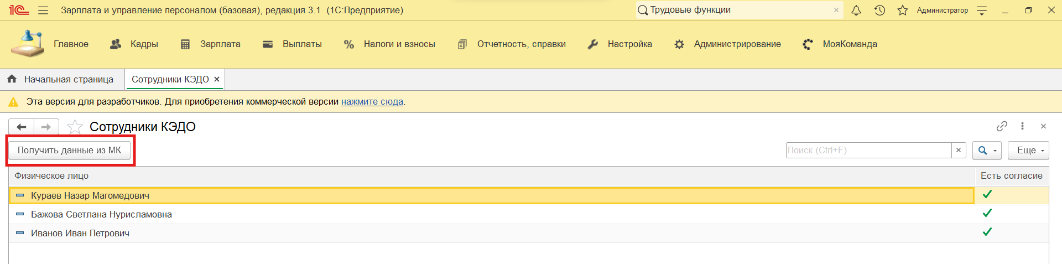Navigate forward with right arrow
This screenshot has width=1062, height=264.
(46, 127)
